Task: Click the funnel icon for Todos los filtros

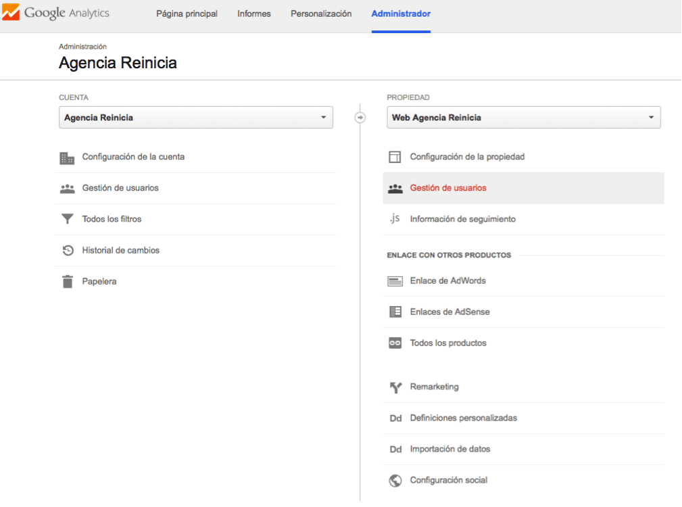Action: pos(67,220)
